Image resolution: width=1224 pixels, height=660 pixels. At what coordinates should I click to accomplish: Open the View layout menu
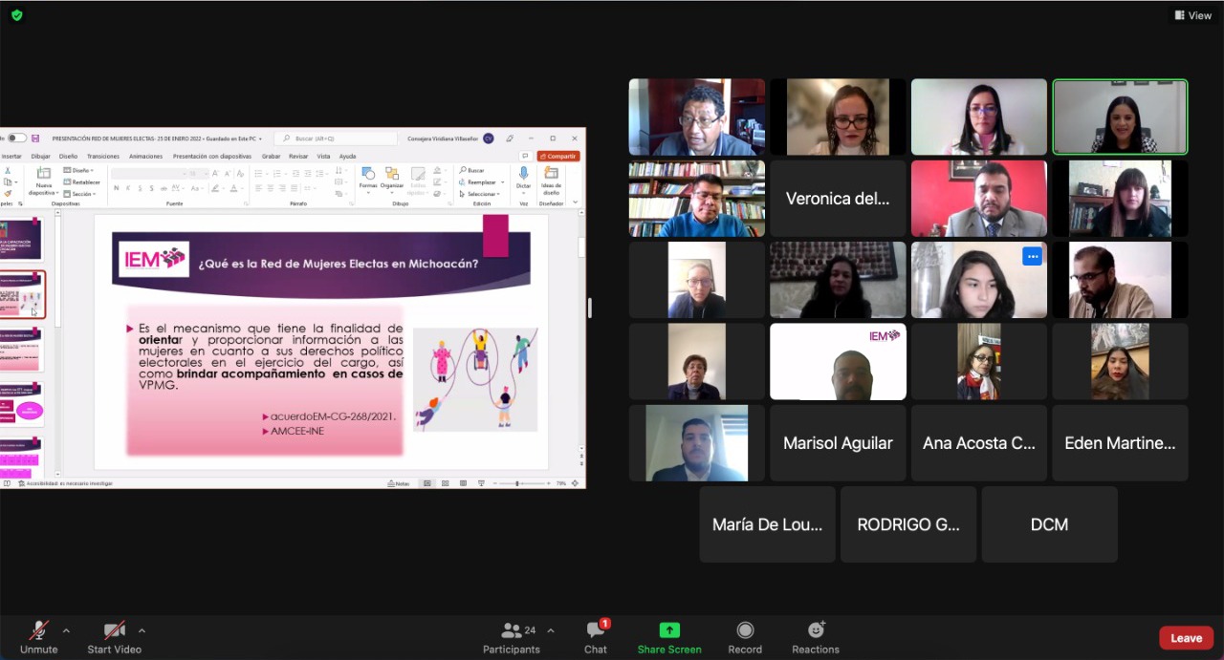click(1193, 15)
